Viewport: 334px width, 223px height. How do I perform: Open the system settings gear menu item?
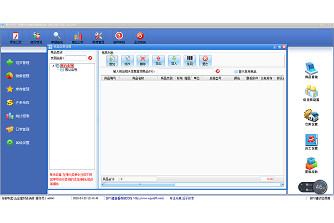click(x=18, y=143)
